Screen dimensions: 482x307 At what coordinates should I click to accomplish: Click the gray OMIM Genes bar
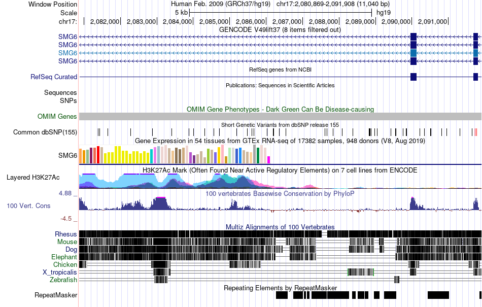[x=281, y=117]
